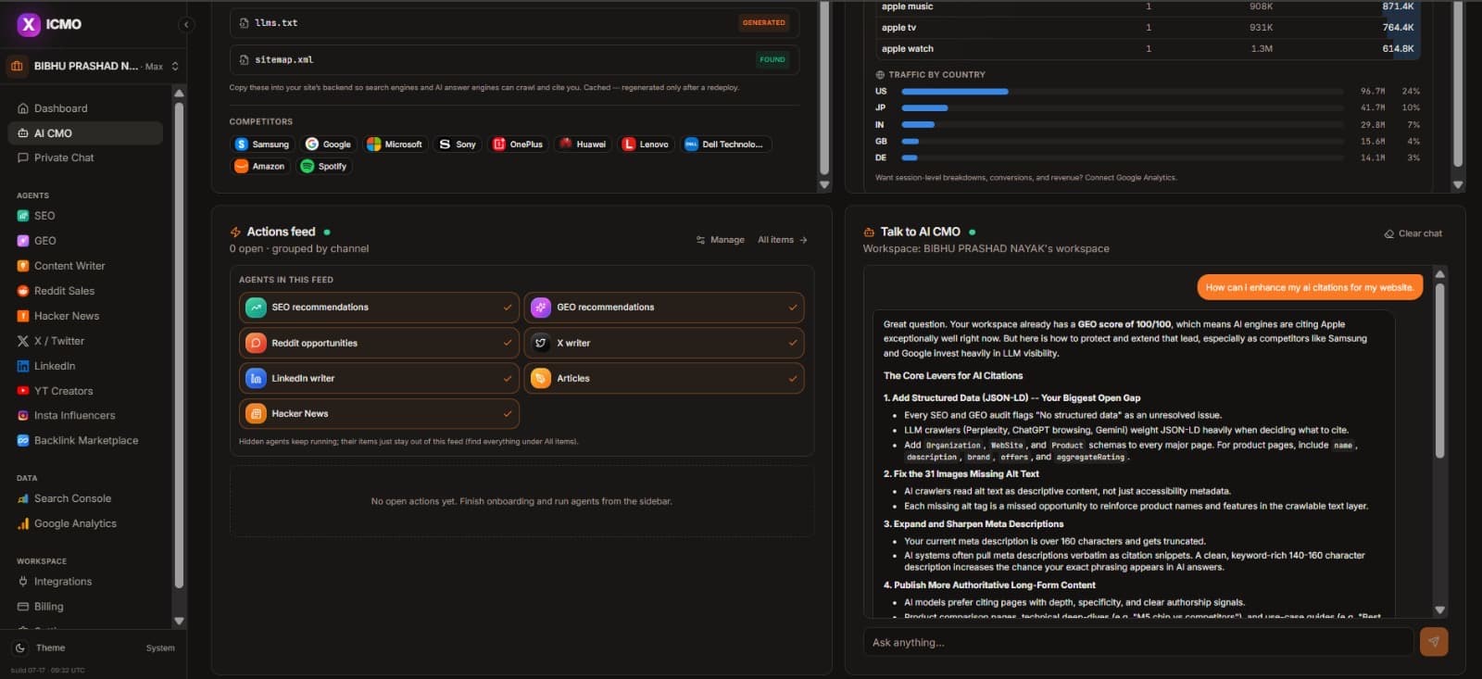Click the apple watch keyword row
1482x679 pixels.
[1149, 49]
